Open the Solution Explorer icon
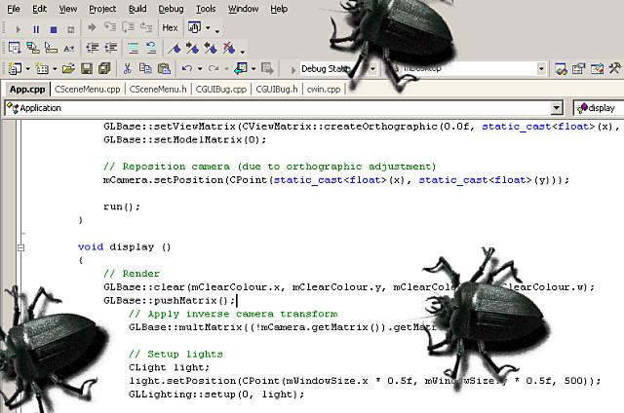This screenshot has height=413, width=624. point(562,69)
